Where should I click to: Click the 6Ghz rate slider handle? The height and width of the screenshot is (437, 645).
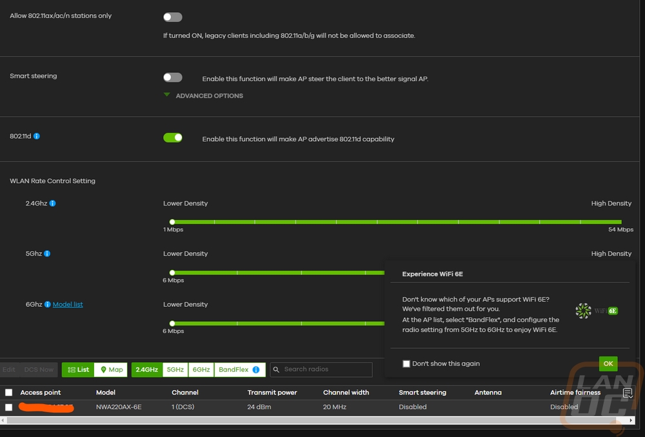pos(172,324)
